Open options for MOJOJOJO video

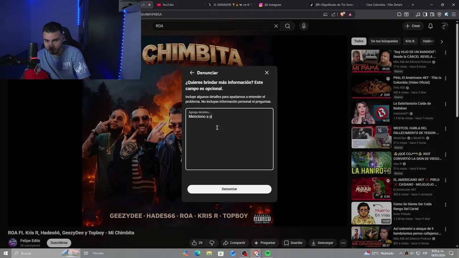446,181
